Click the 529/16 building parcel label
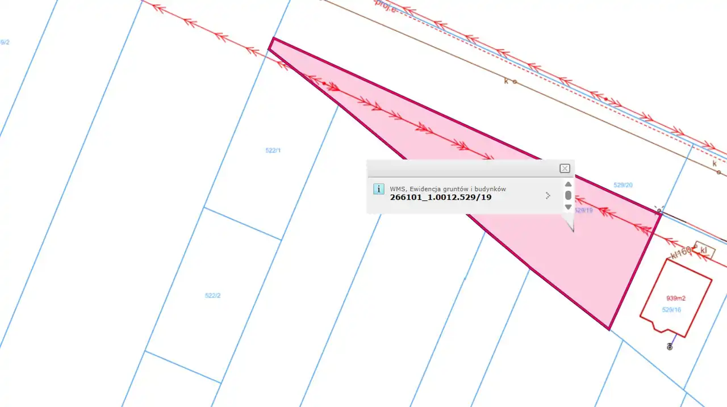 pos(671,310)
